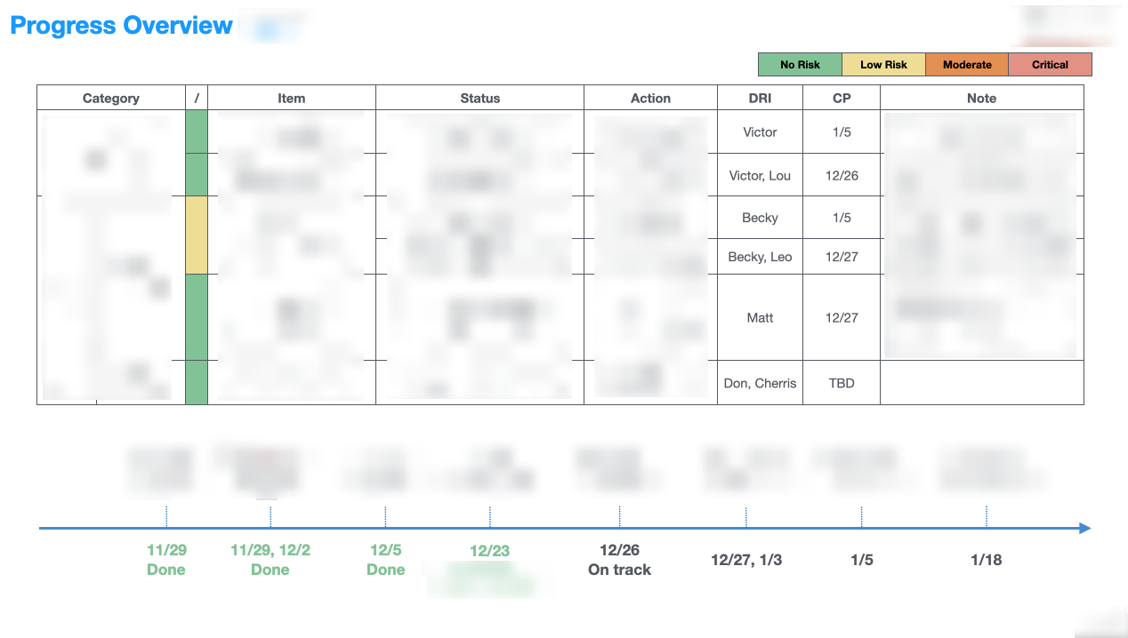Click the DRI cell reading Victor, Lou
The image size is (1128, 638).
coord(760,175)
